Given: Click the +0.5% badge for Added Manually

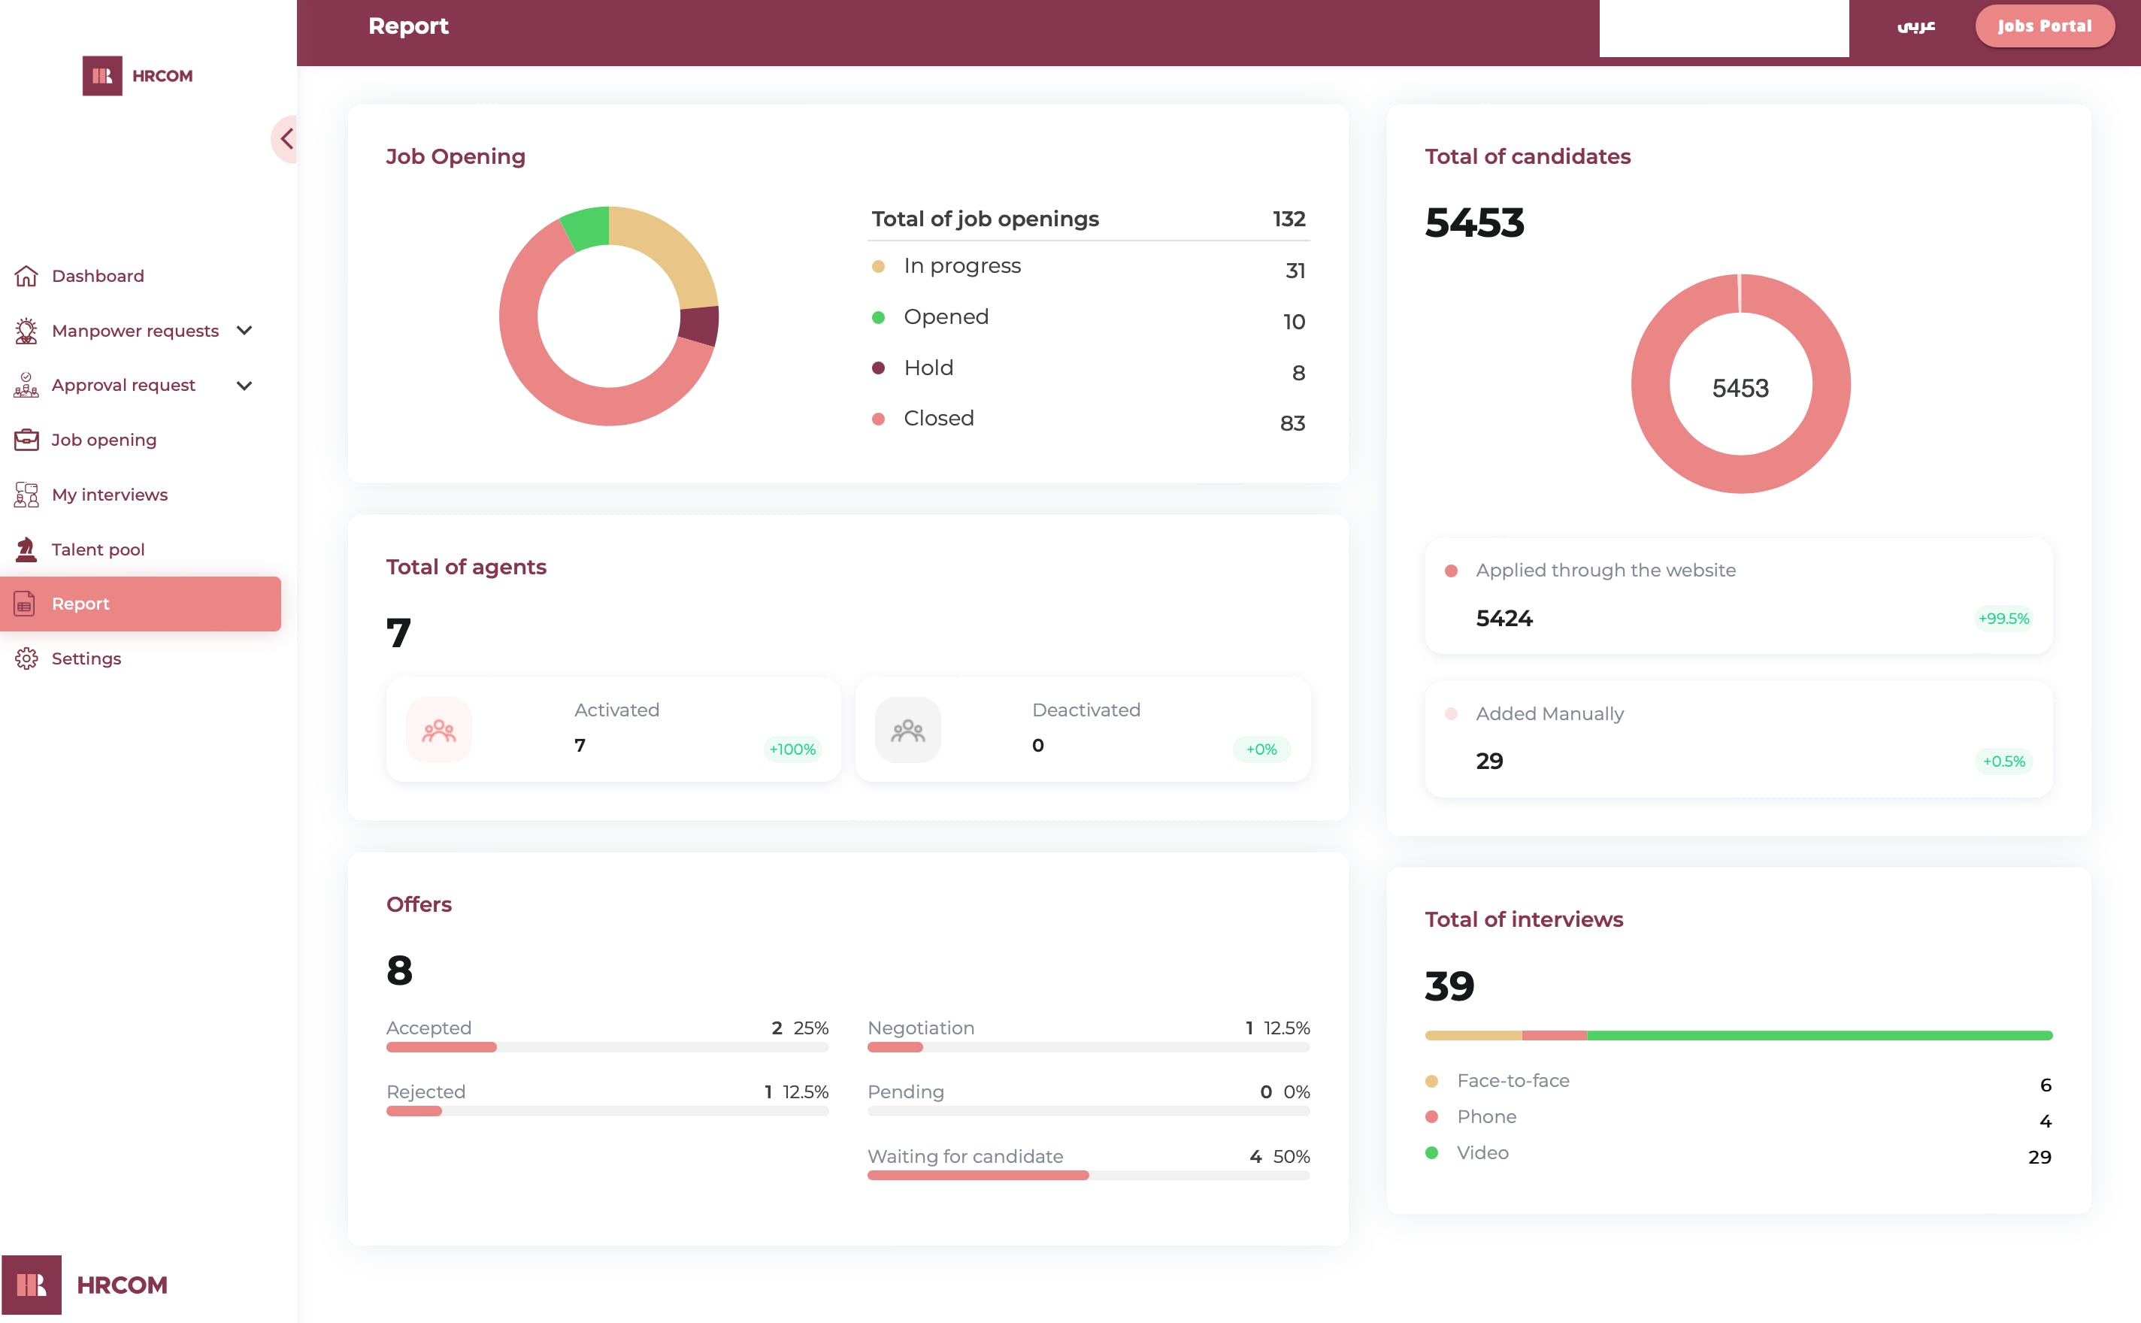Looking at the screenshot, I should [2003, 761].
